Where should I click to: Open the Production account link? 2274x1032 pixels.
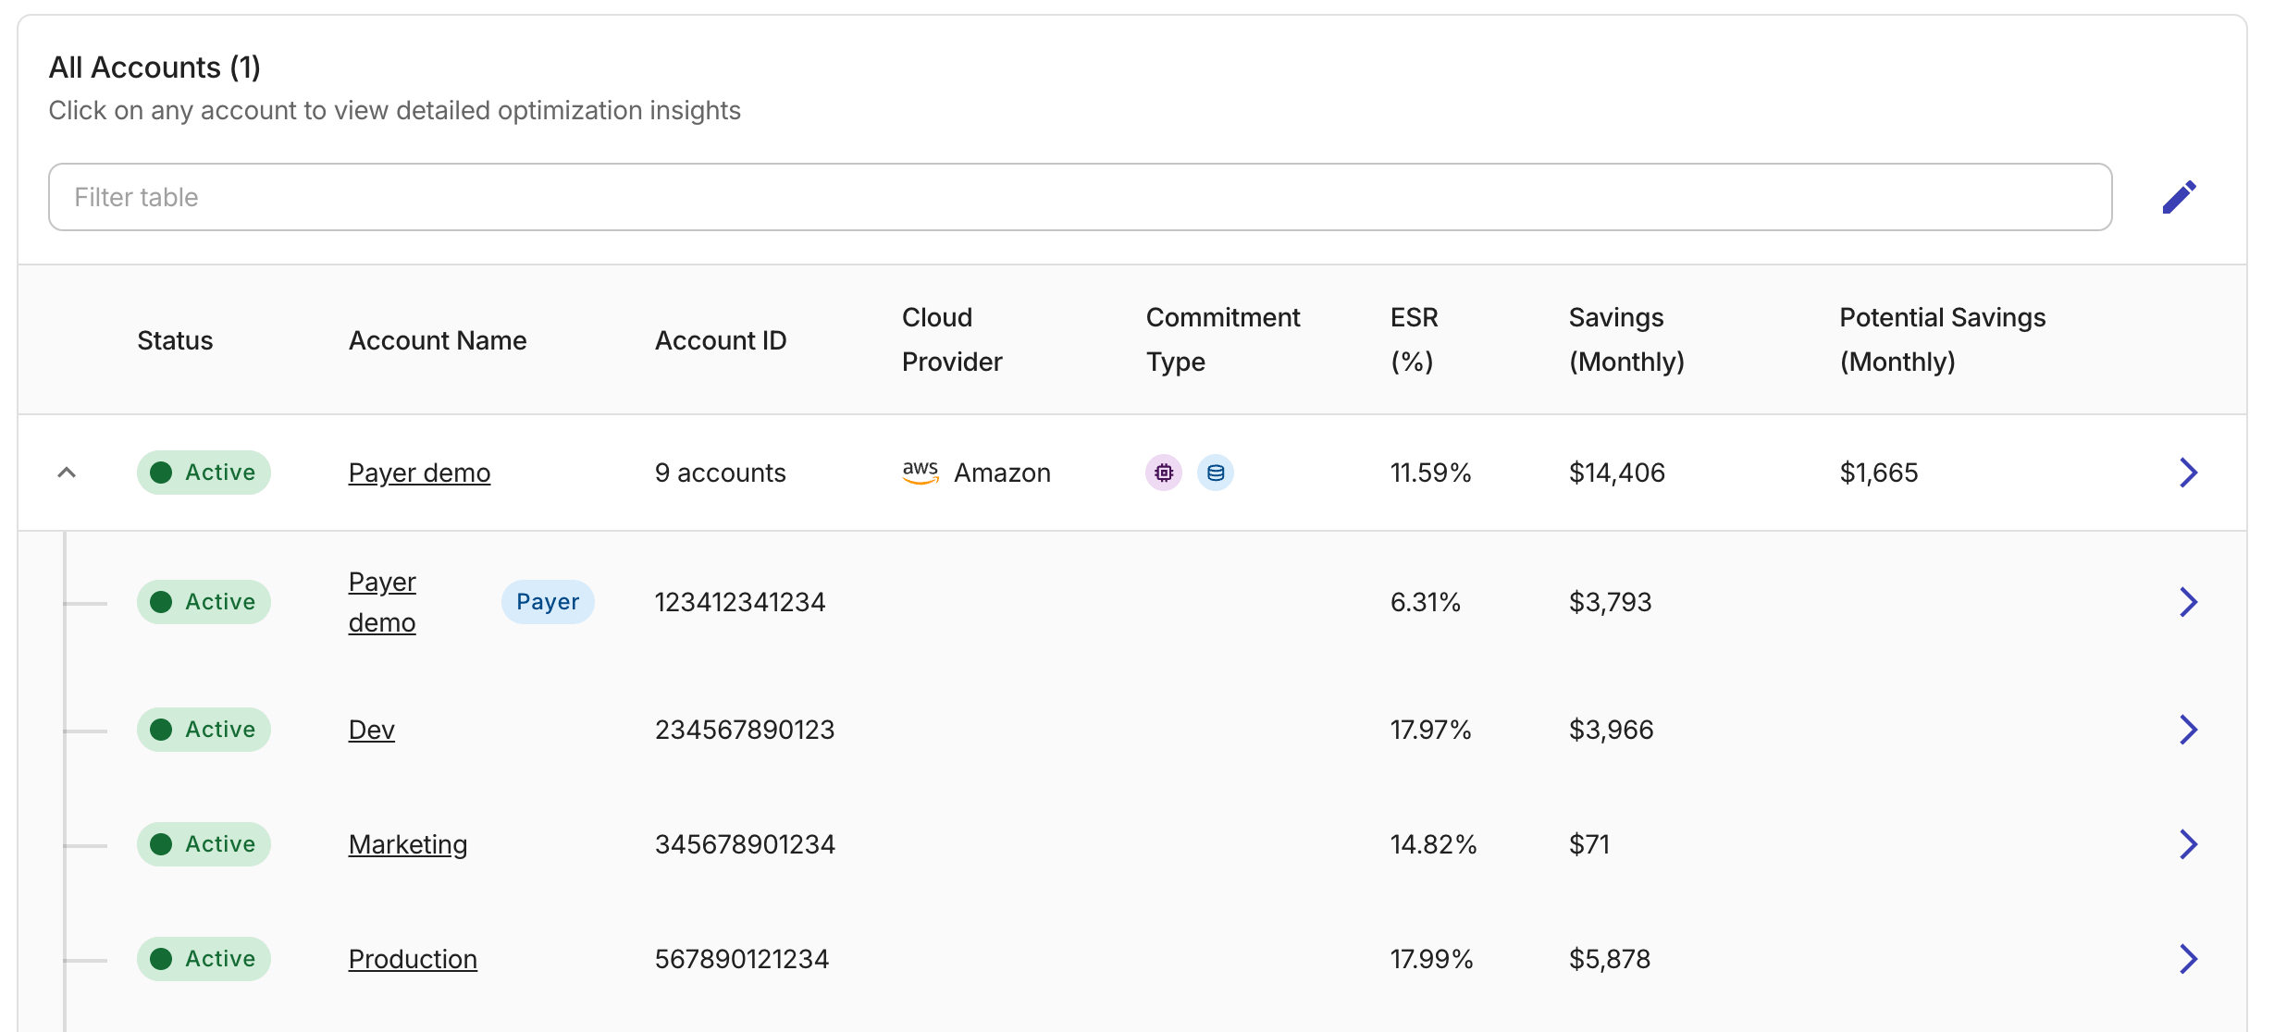413,959
